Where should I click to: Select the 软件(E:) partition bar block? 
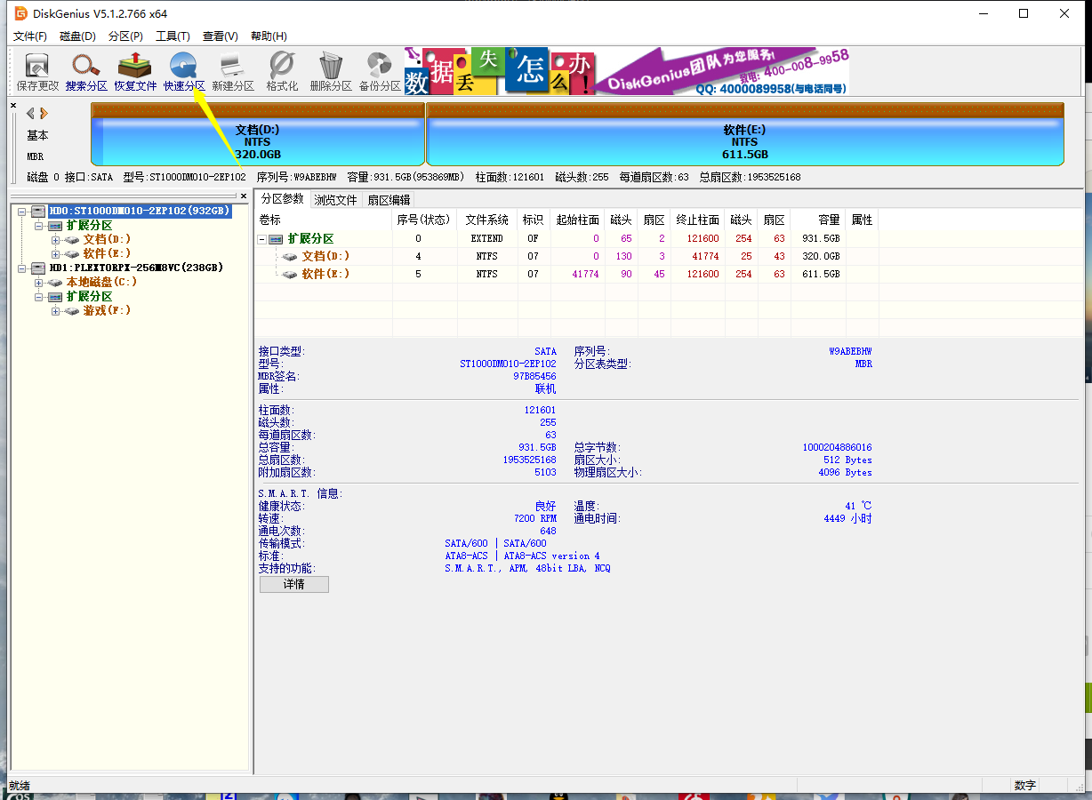tap(744, 141)
